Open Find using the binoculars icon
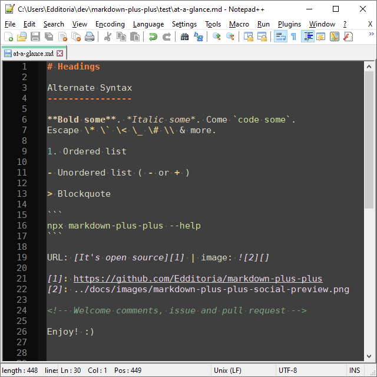 point(184,37)
